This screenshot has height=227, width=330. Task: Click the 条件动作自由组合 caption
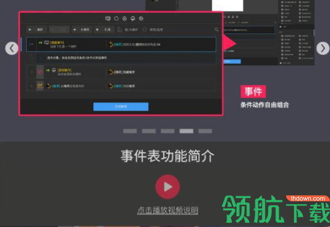[265, 104]
